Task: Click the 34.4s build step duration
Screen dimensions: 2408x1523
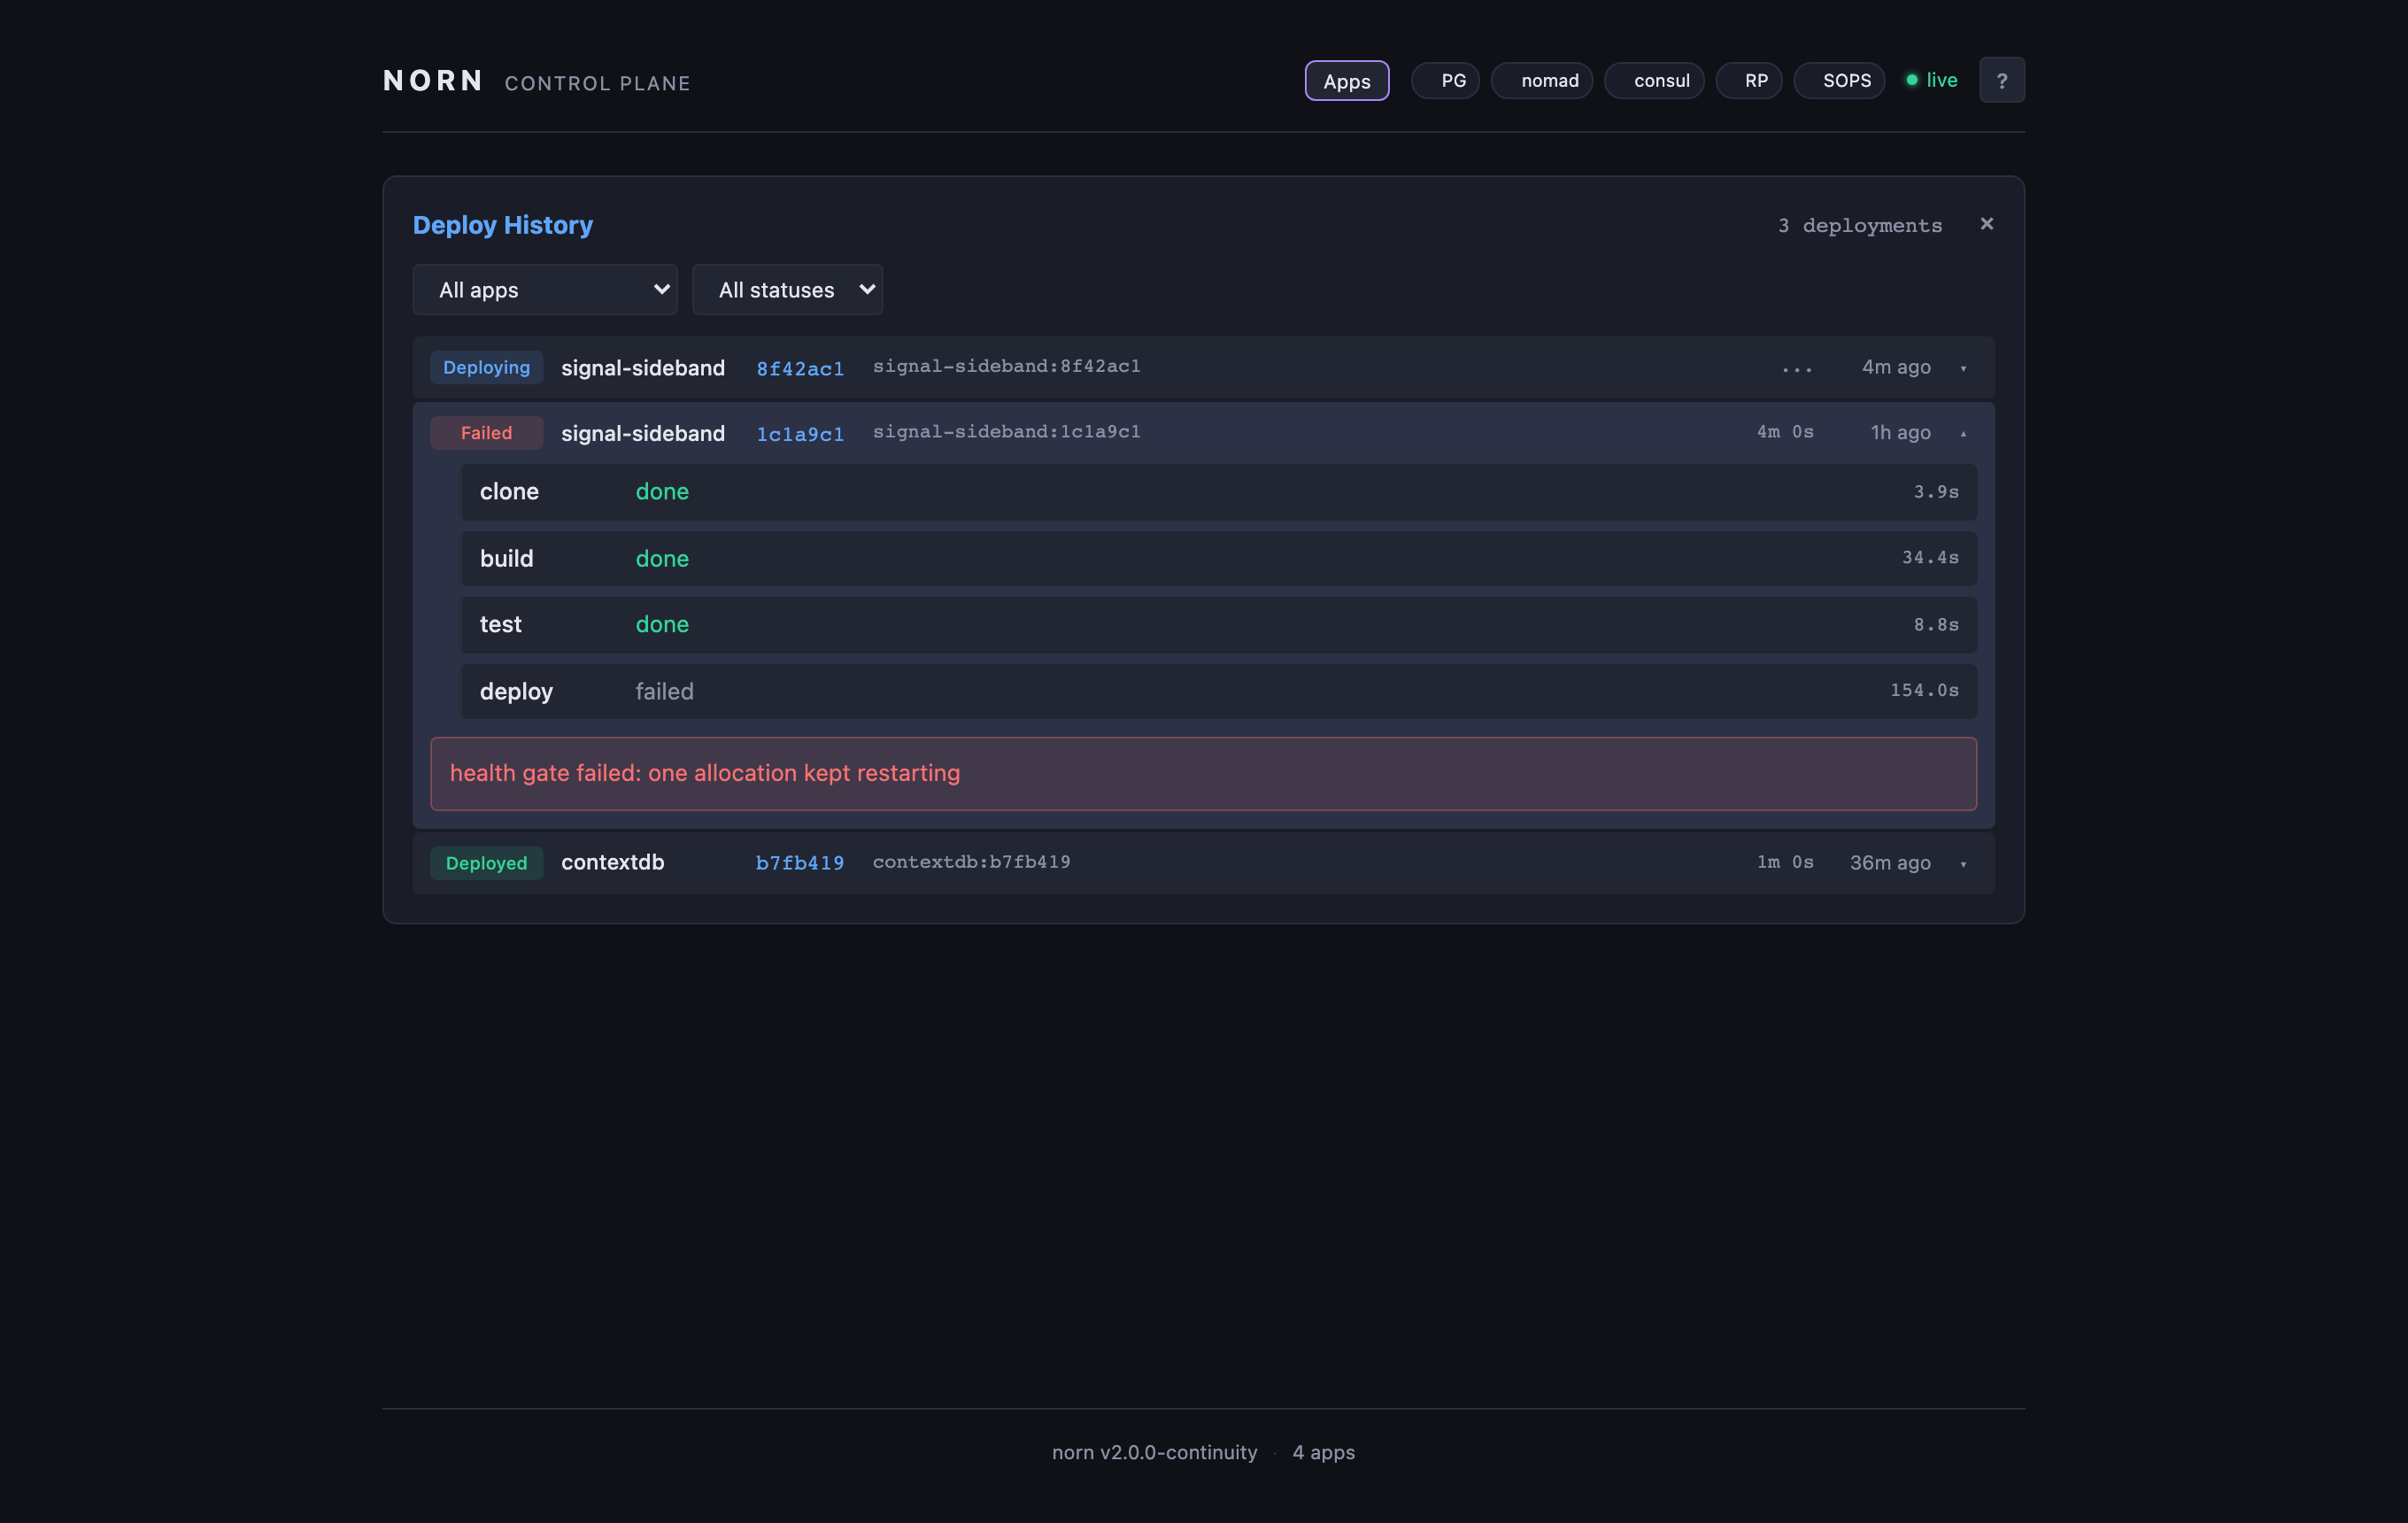Action: coord(1930,557)
